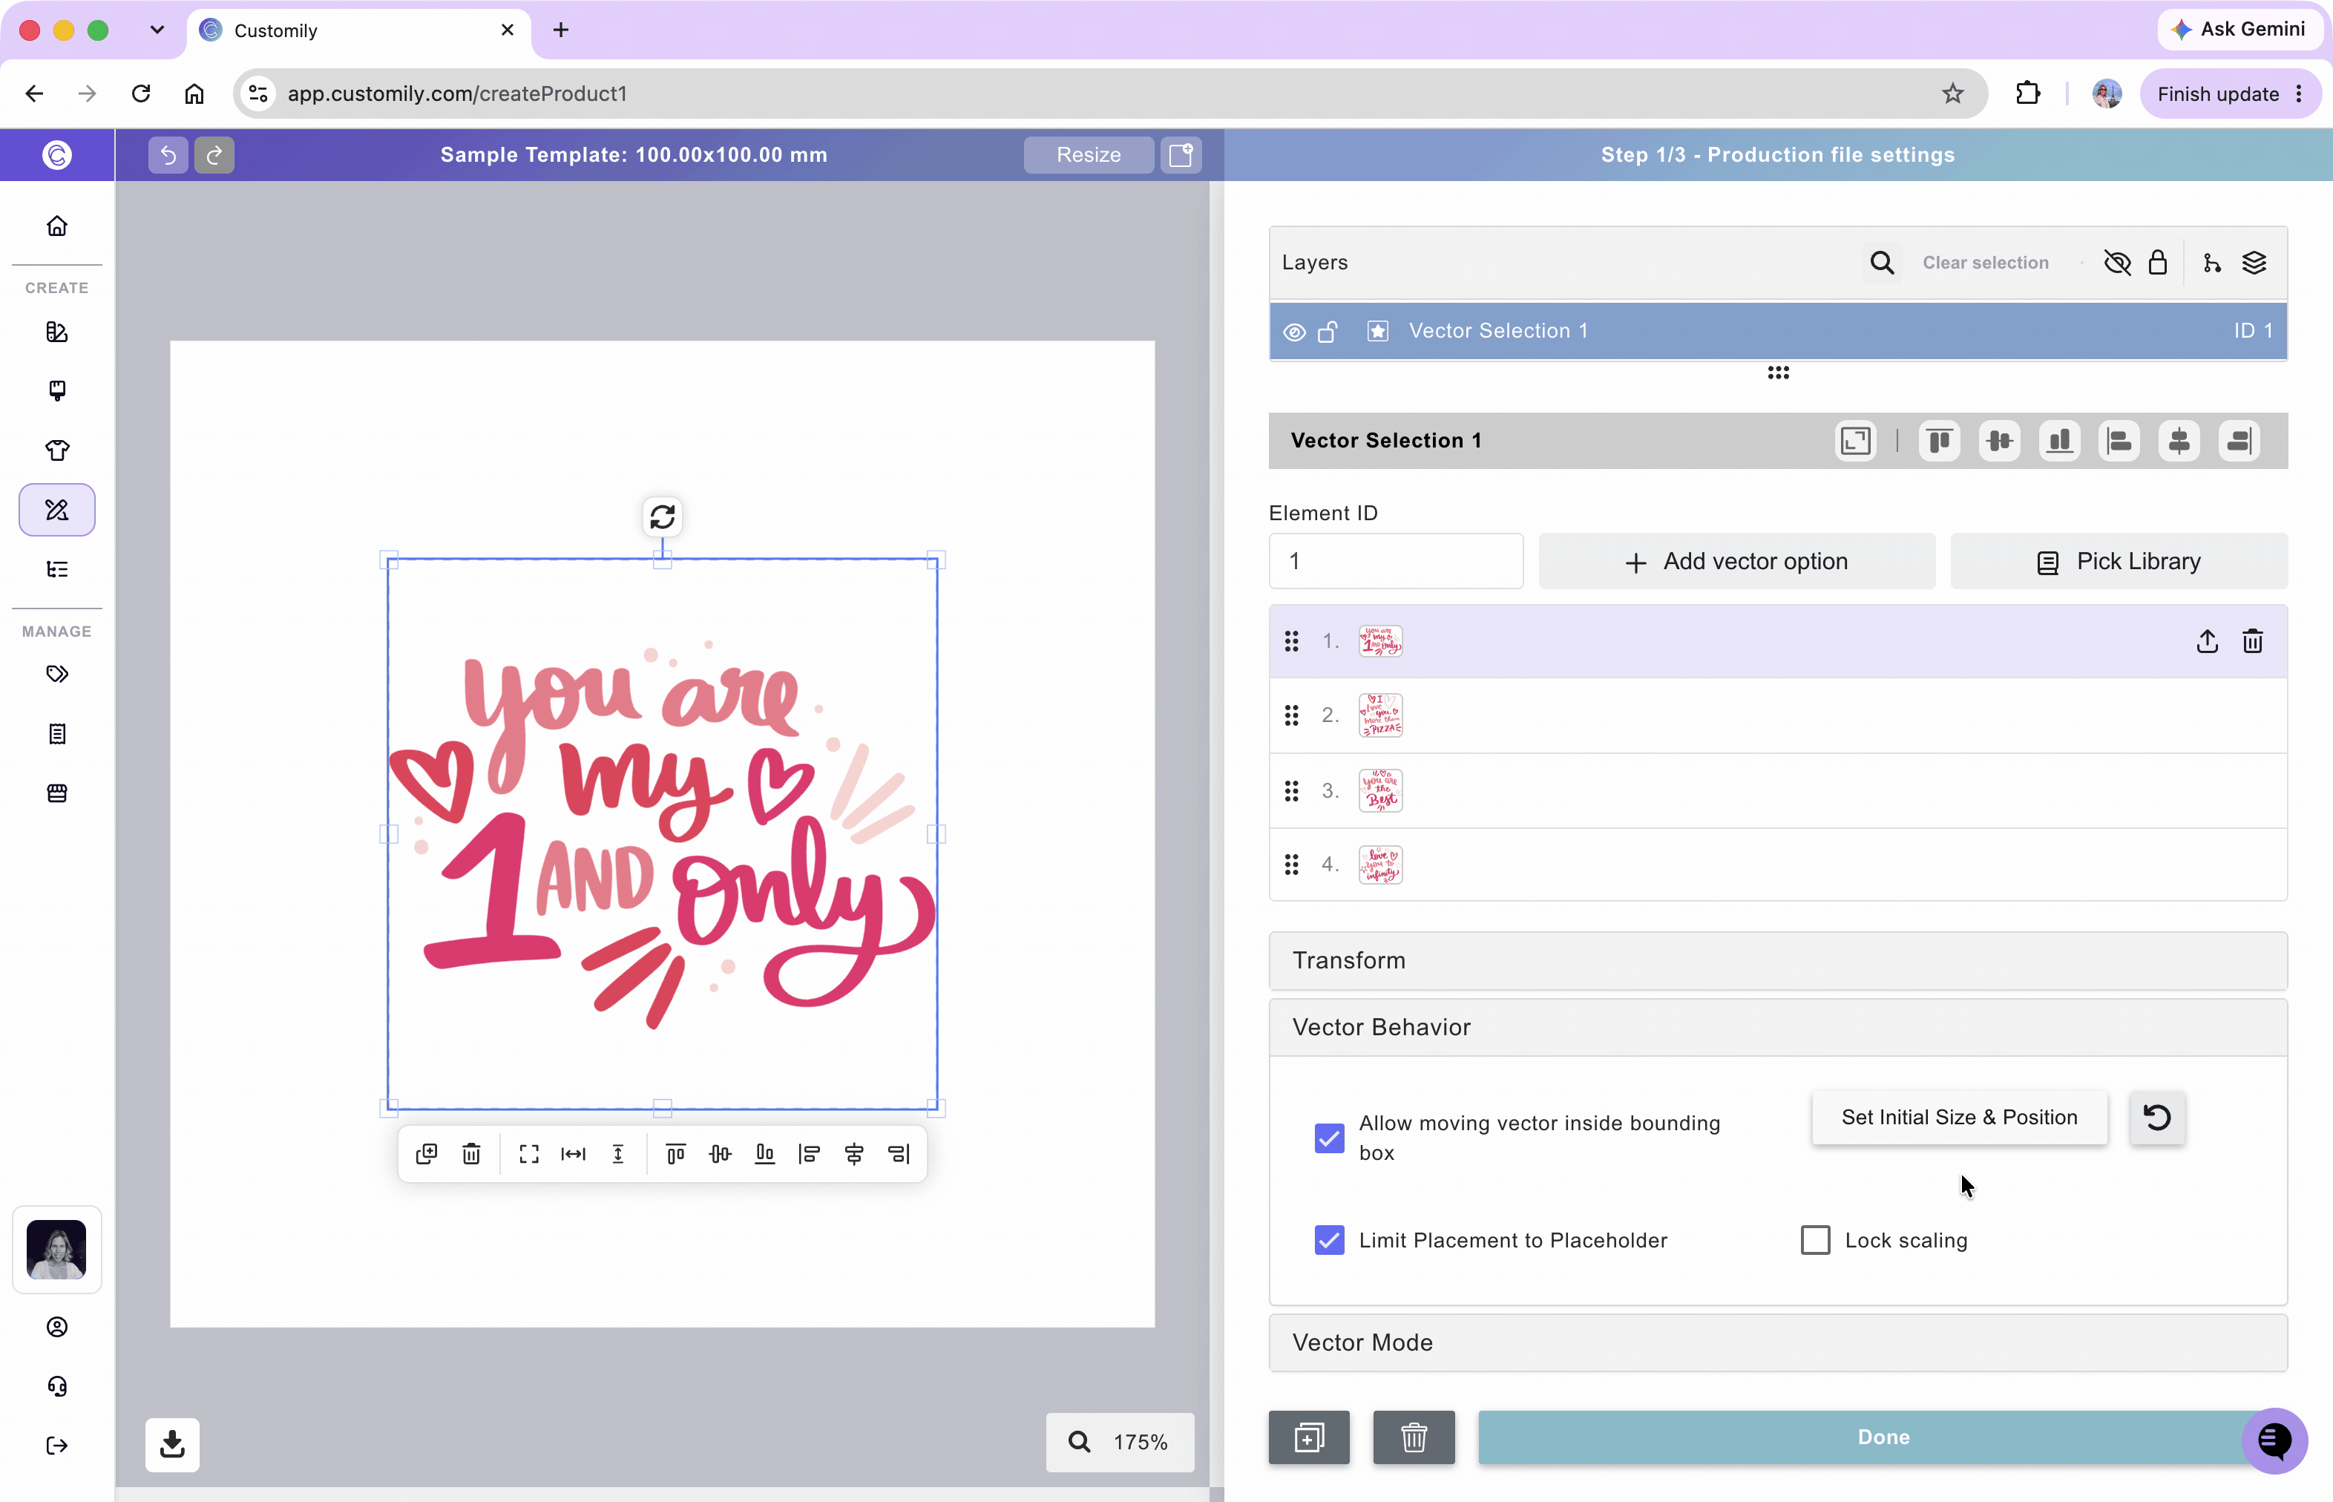The image size is (2333, 1502).
Task: Select vector option 2 thumbnail
Action: coord(1380,715)
